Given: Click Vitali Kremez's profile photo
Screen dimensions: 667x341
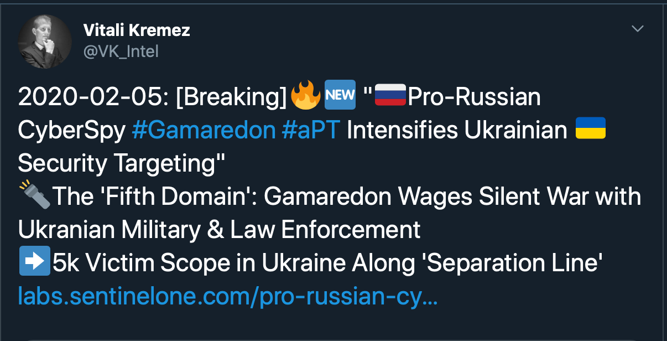Looking at the screenshot, I should [45, 42].
